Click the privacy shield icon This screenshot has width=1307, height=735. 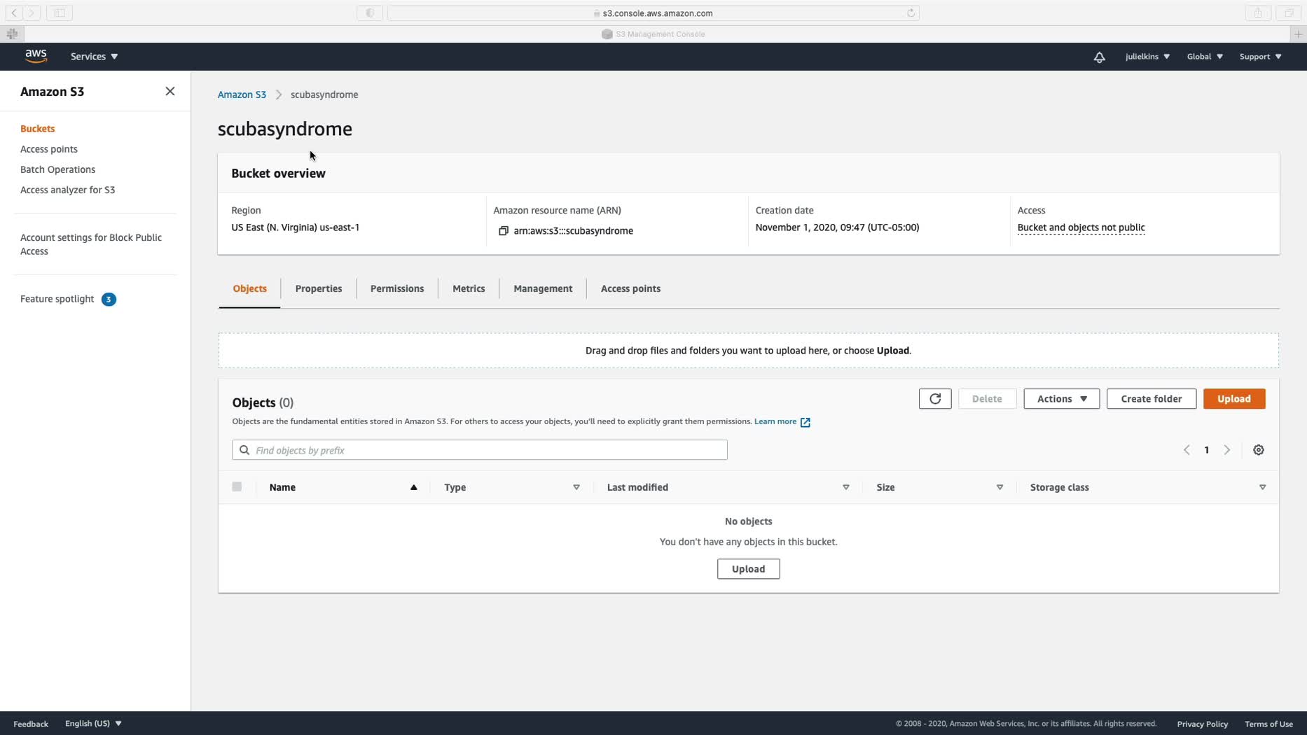click(370, 13)
